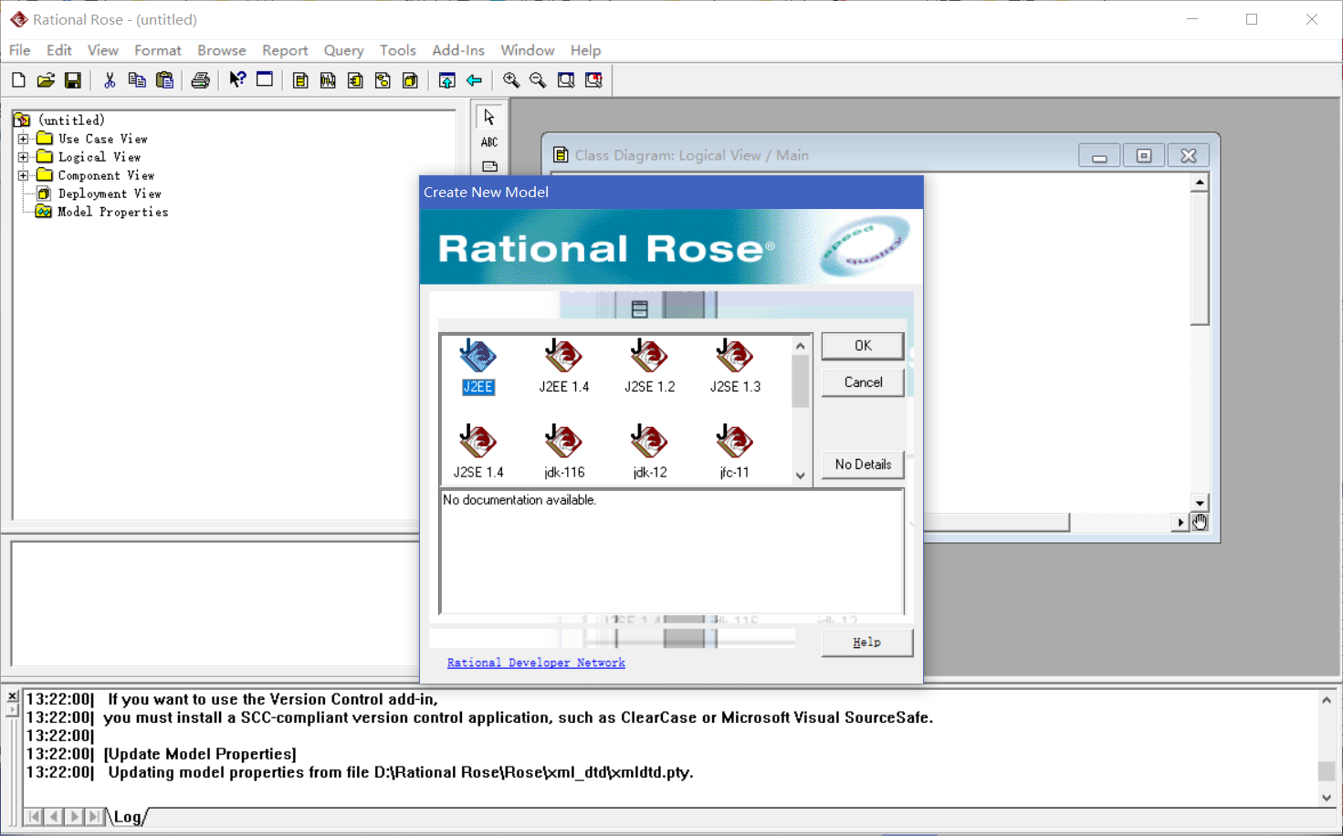Click the Zoom Out magnifier icon
This screenshot has width=1343, height=836.
pos(539,80)
